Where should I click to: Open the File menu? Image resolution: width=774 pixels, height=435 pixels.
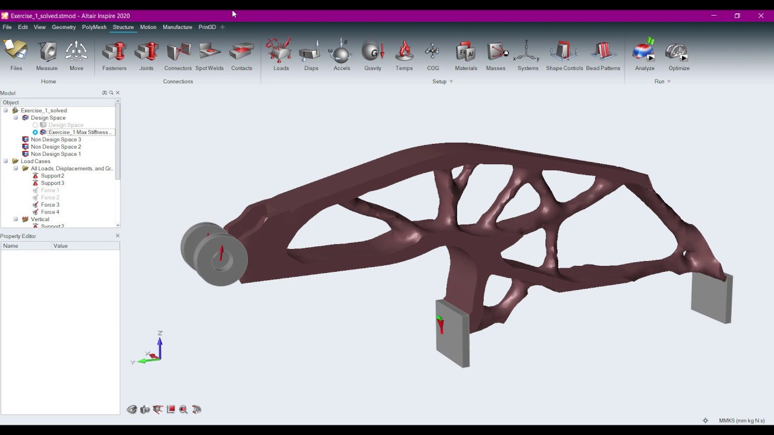pos(7,27)
